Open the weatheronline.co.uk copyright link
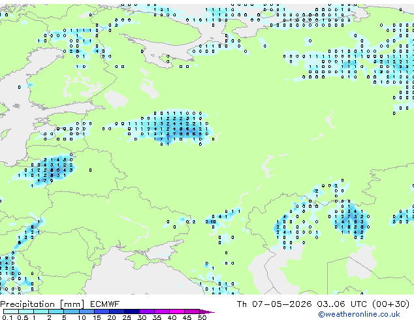 pos(359,314)
